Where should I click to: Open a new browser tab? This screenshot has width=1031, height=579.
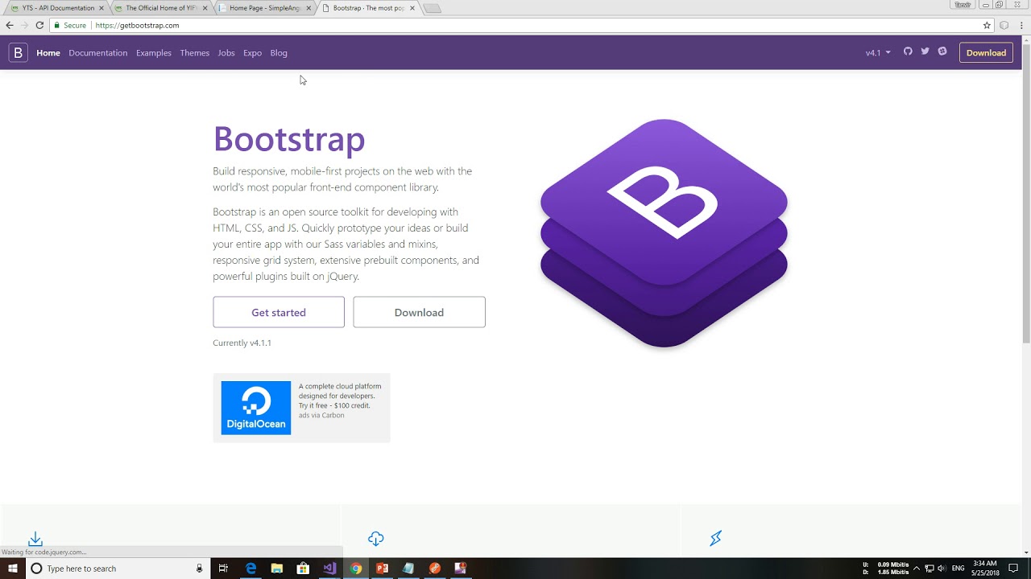433,8
